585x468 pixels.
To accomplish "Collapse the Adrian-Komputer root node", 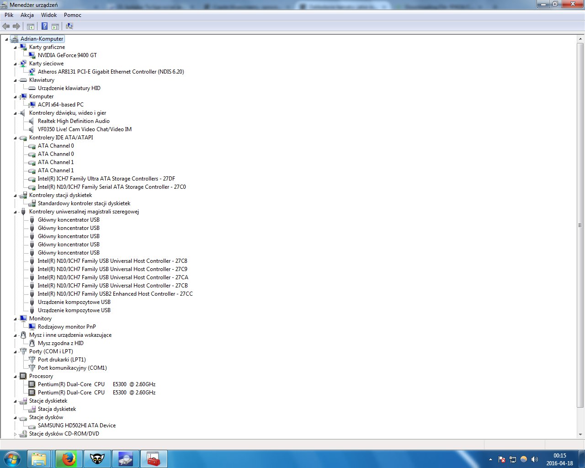I will [x=6, y=39].
